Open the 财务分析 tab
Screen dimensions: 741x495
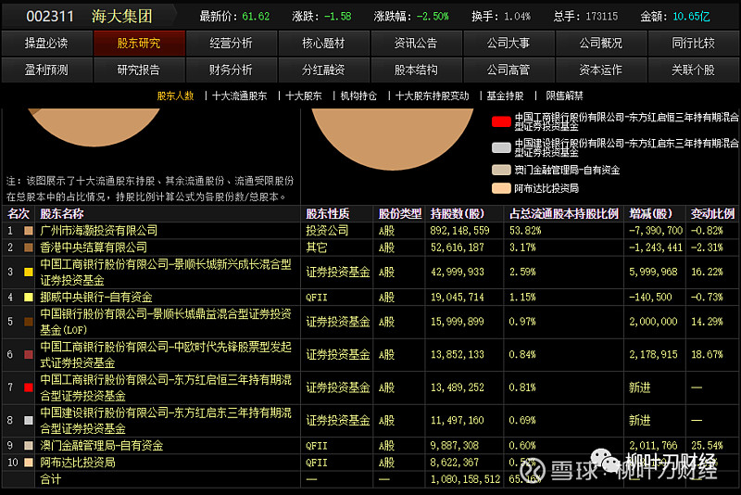tap(231, 70)
